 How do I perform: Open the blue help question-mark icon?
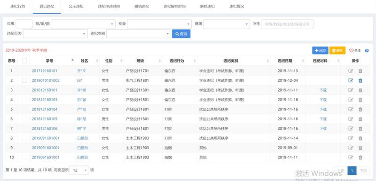(x=367, y=51)
